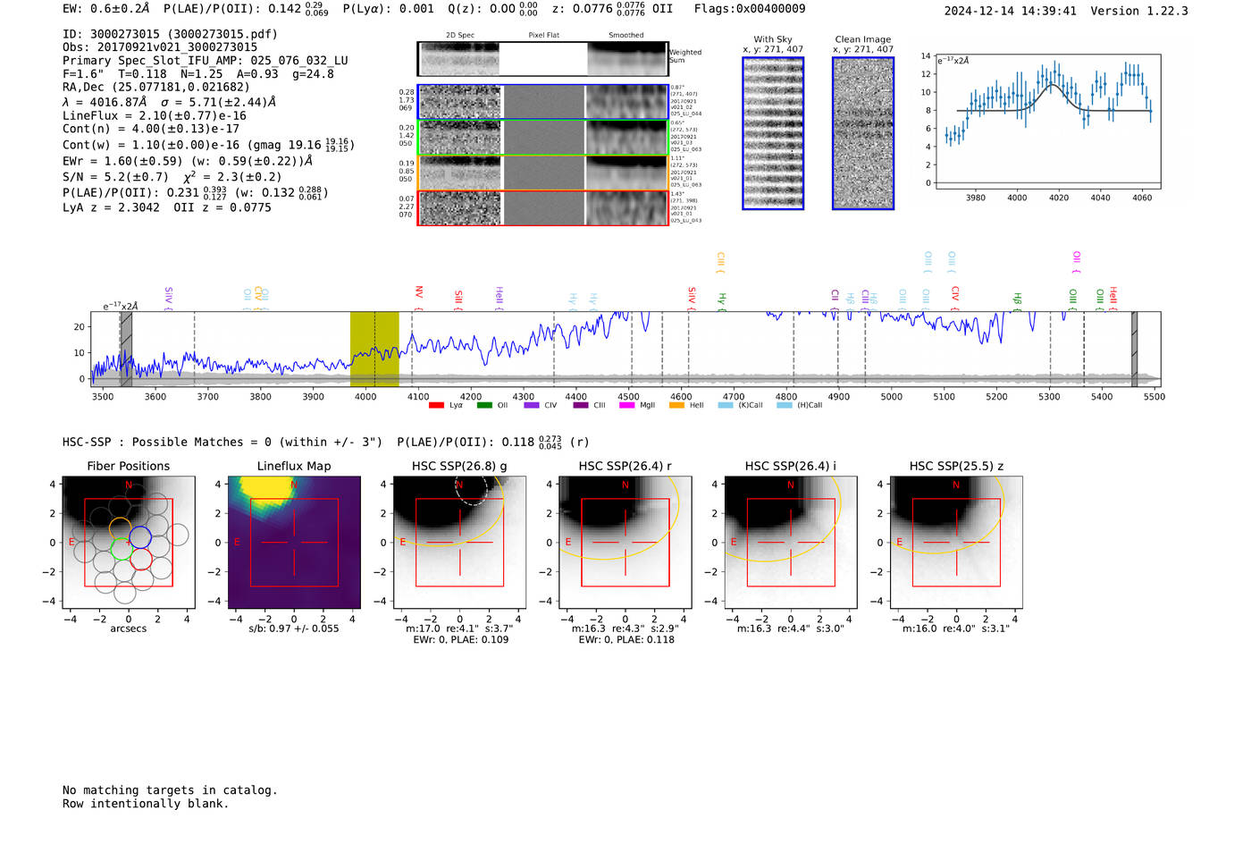Click the Flags:0x00400009 value
This screenshot has width=1251, height=852.
point(750,9)
